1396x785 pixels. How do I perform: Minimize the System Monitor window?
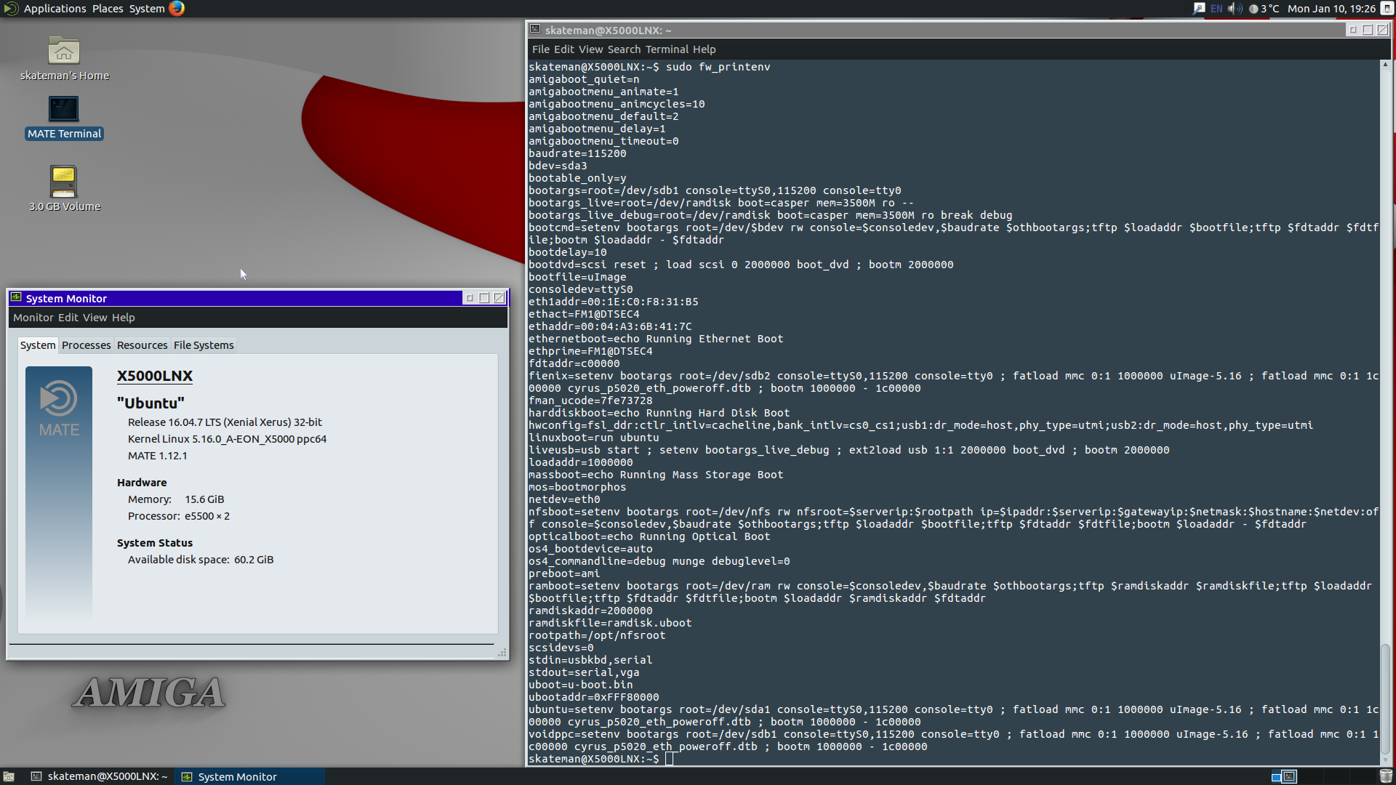[x=470, y=298]
